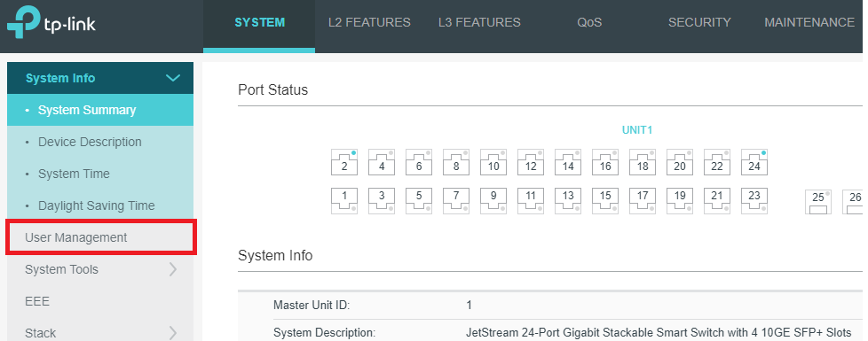Viewport: 868px width, 341px height.
Task: Click port 1 icon
Action: pyautogui.click(x=344, y=201)
